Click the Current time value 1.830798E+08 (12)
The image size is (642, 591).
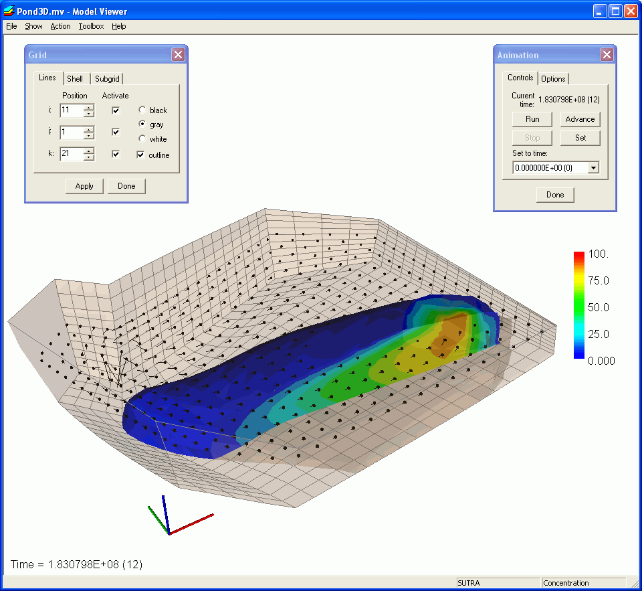(568, 100)
